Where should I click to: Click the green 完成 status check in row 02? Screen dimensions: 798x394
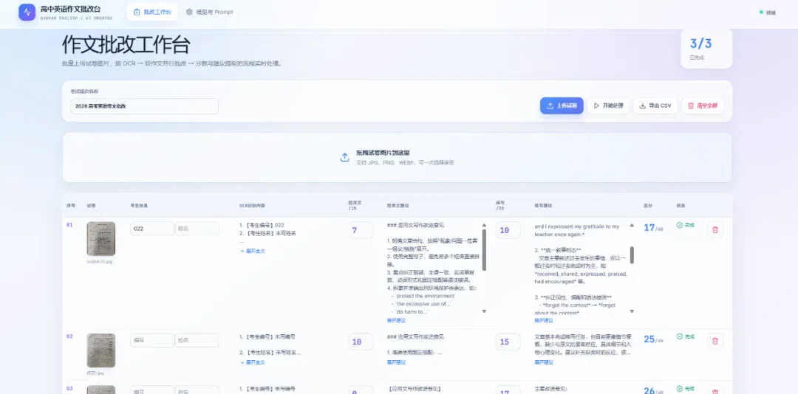(x=685, y=336)
